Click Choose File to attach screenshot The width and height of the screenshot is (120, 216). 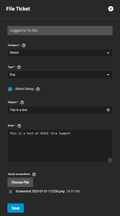tap(20, 182)
